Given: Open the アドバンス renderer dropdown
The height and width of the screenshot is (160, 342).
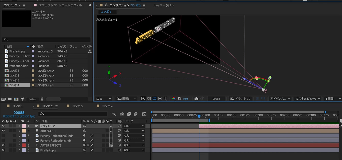Looking at the screenshot, I should pos(280,98).
